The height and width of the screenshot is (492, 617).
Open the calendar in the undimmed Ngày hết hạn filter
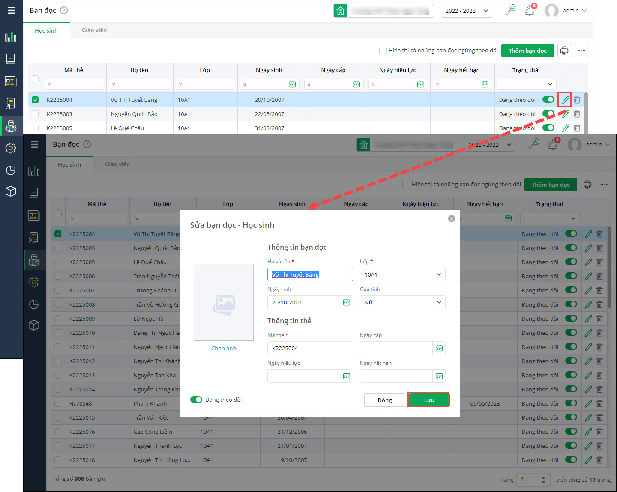[485, 84]
